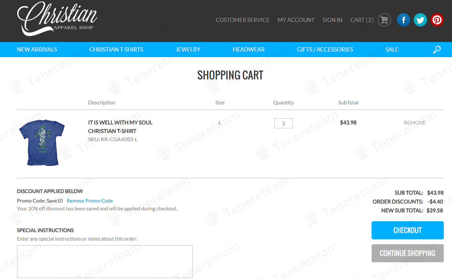Open Gifts / Accessories menu
Screen dimensions: 452x279
pos(325,50)
